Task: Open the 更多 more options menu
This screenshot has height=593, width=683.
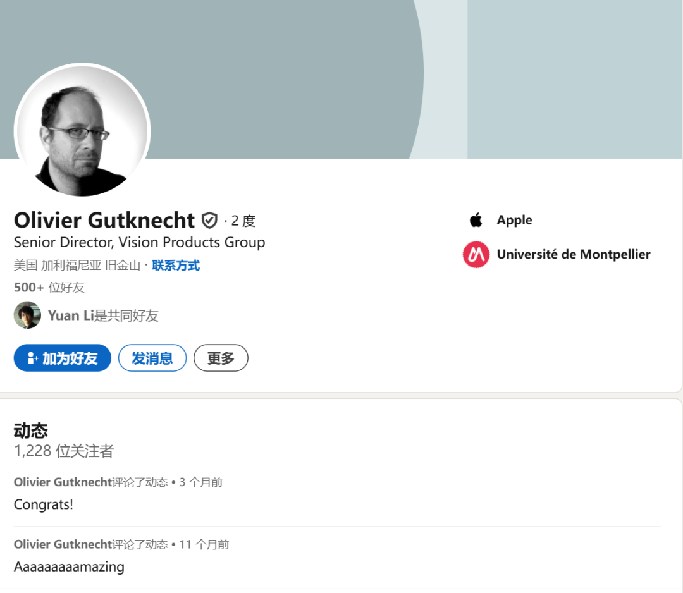Action: pos(221,358)
